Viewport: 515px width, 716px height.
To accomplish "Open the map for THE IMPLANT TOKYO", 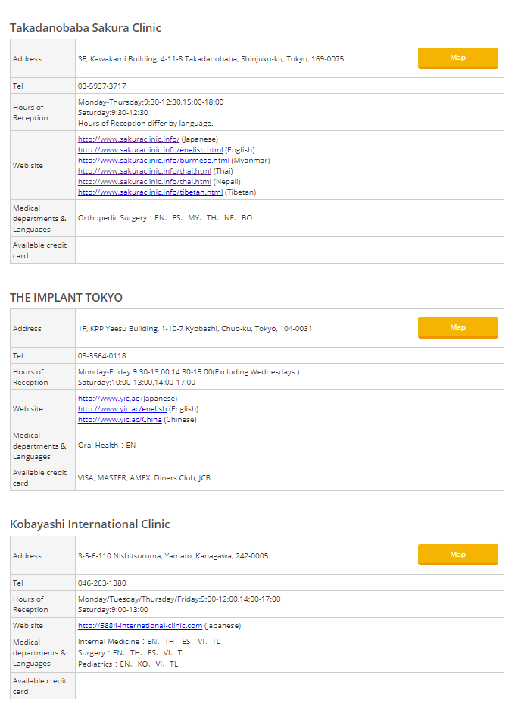I will [x=457, y=328].
